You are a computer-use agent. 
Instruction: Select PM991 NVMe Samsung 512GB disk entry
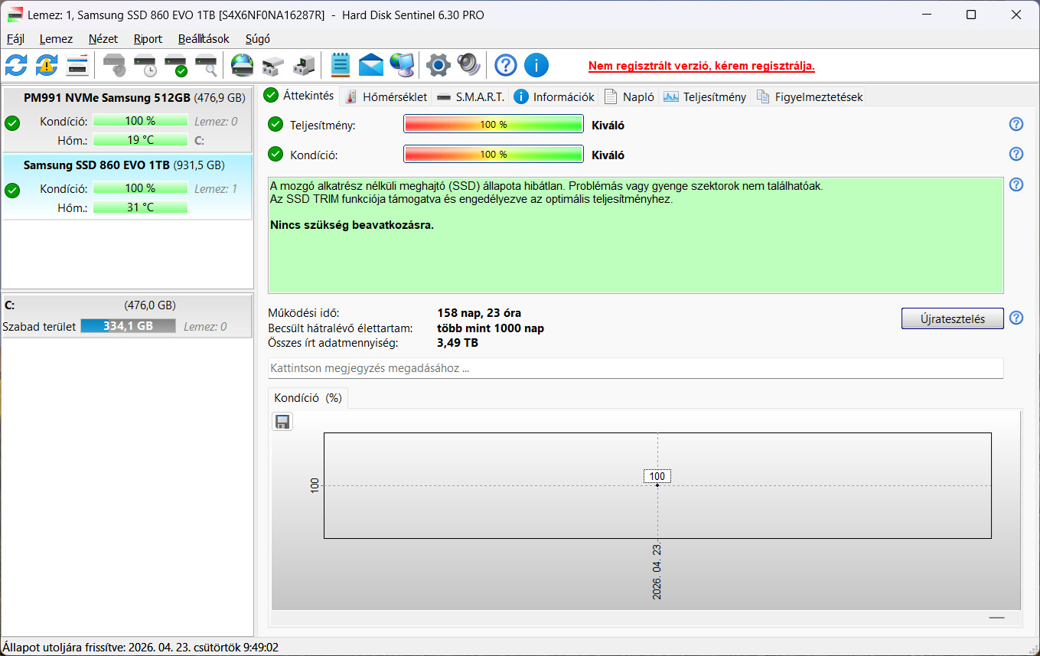pos(127,119)
